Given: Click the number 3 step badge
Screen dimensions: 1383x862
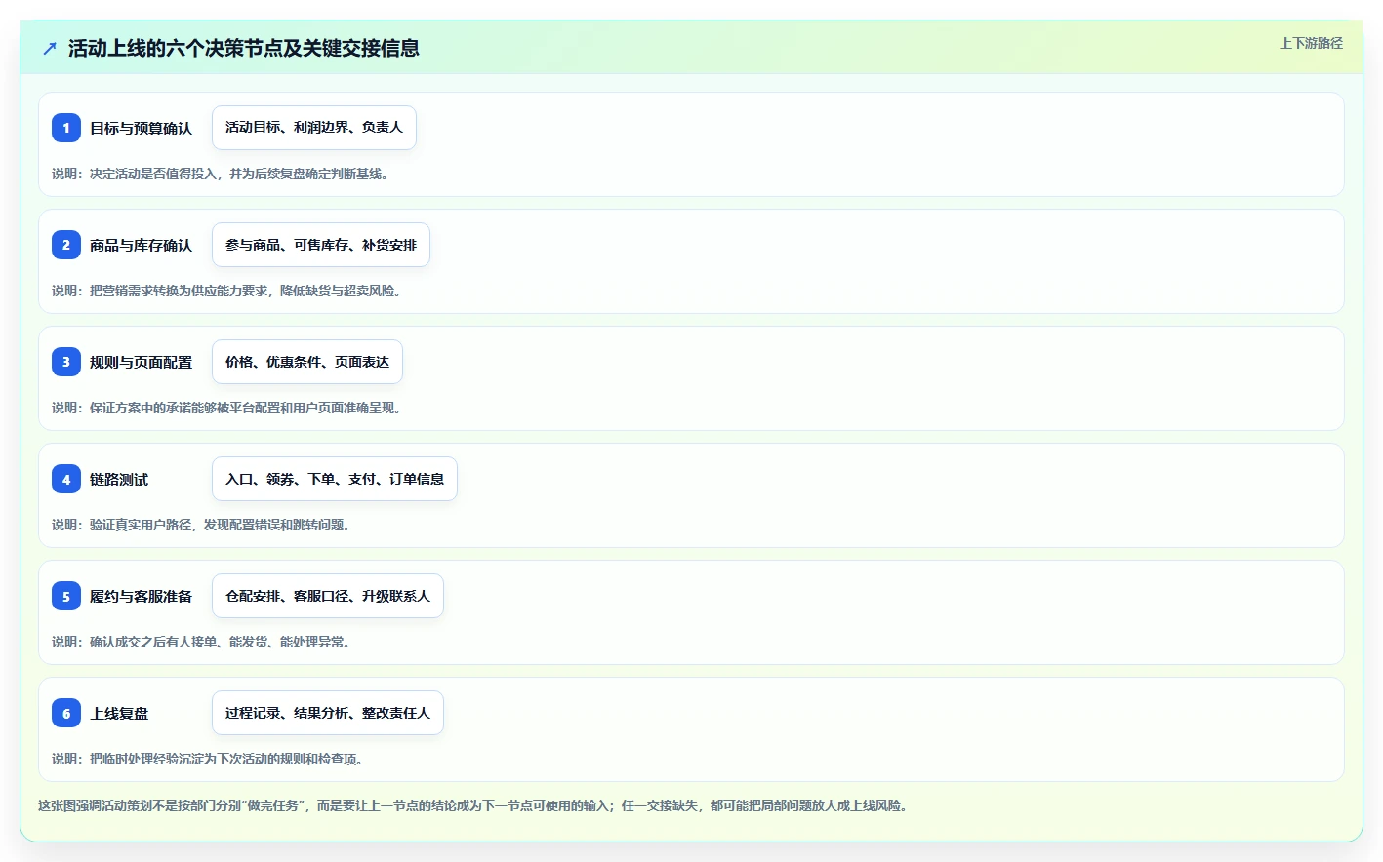Looking at the screenshot, I should 66,362.
